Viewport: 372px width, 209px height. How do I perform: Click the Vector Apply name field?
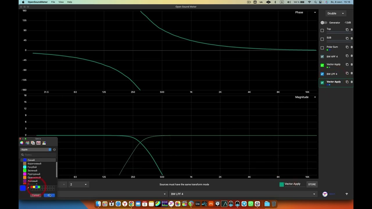pos(295,184)
